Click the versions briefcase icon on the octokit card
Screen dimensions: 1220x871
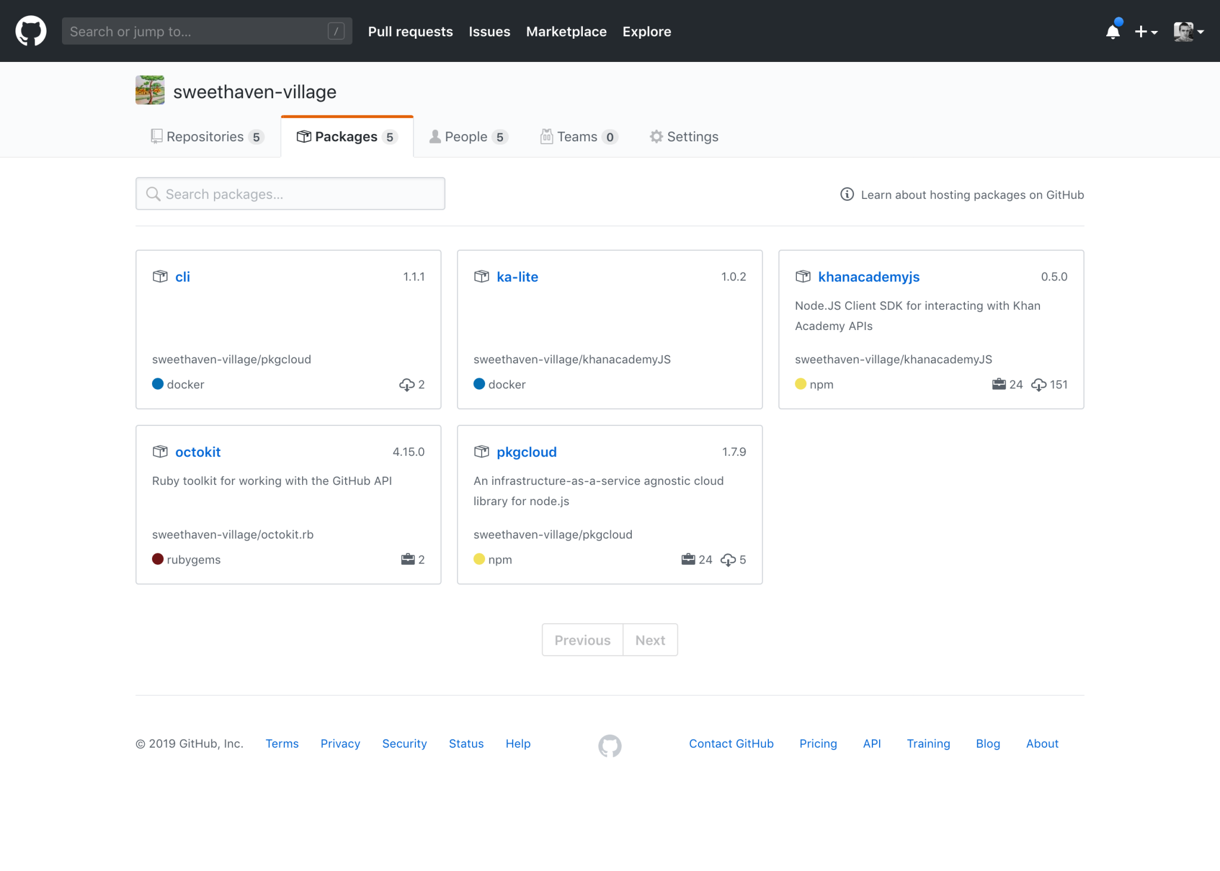click(408, 559)
